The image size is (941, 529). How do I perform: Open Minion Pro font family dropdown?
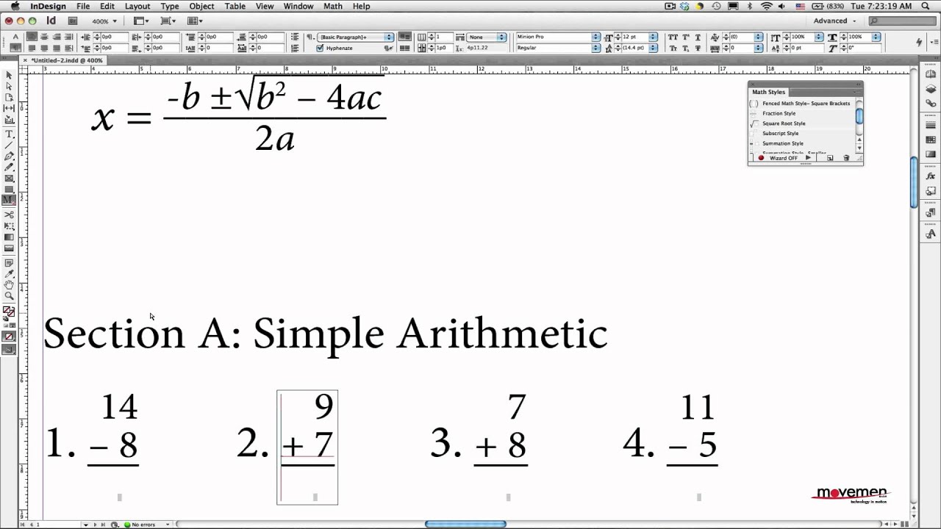click(596, 37)
